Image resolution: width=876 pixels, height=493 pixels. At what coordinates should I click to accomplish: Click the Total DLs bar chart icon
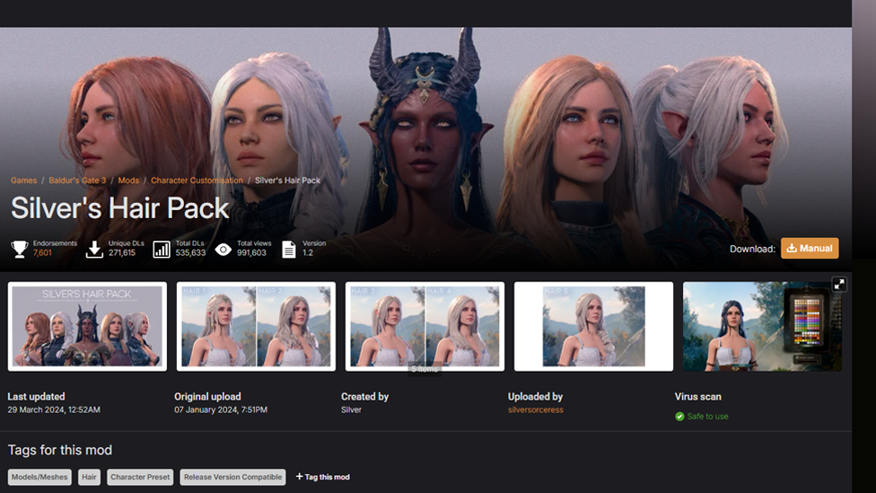click(162, 250)
